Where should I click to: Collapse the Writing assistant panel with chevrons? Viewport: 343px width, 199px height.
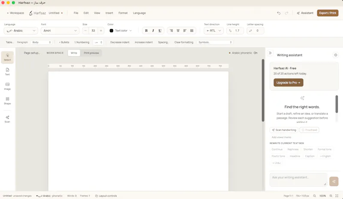(270, 53)
